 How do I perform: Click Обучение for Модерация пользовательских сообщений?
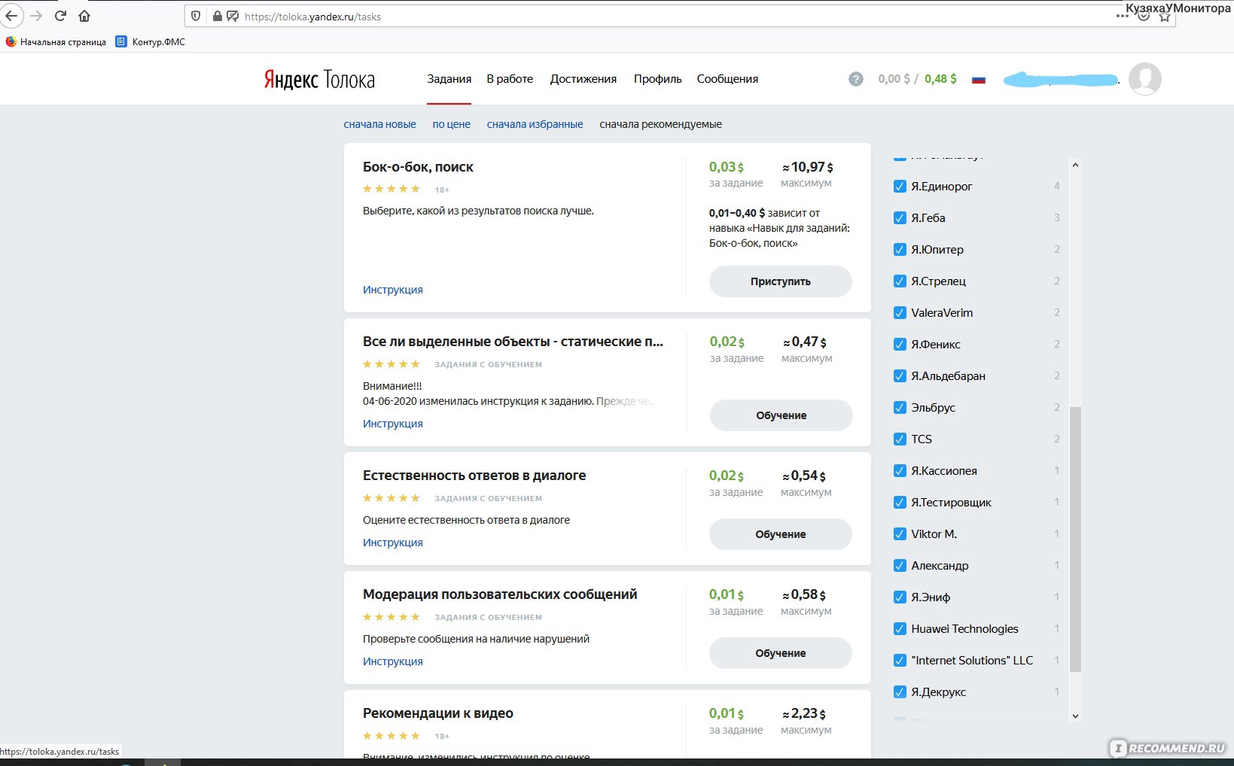[781, 653]
